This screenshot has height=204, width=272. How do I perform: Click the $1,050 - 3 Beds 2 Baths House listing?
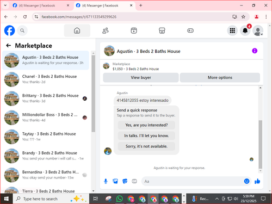coord(135,69)
